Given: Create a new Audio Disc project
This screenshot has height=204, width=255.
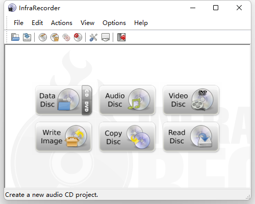Looking at the screenshot, I should coord(127,100).
